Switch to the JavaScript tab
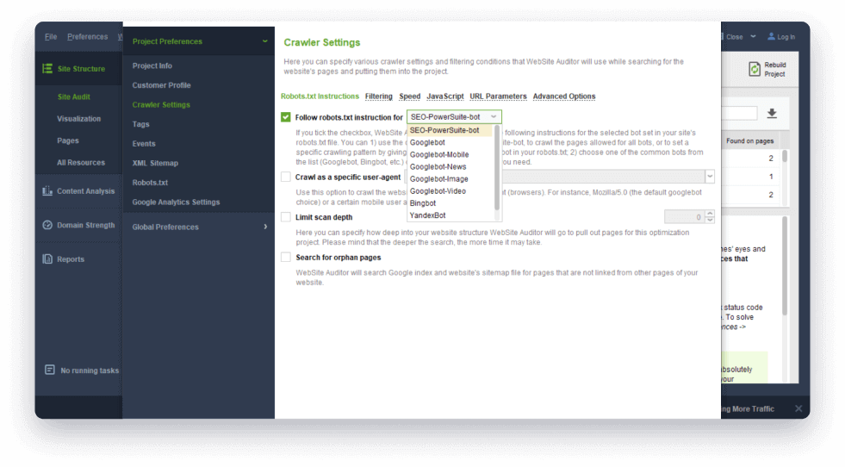The height and width of the screenshot is (467, 845). coord(445,96)
